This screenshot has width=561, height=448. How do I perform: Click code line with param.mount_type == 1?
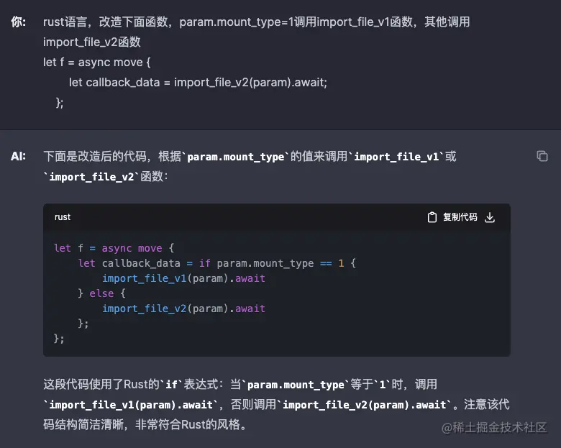[x=216, y=263]
